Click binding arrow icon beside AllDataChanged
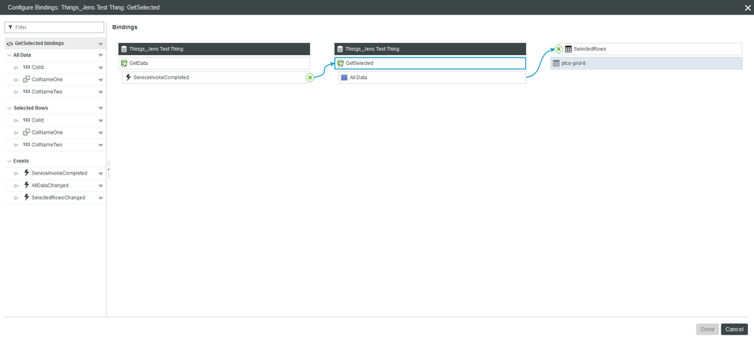754x340 pixels. [15, 186]
